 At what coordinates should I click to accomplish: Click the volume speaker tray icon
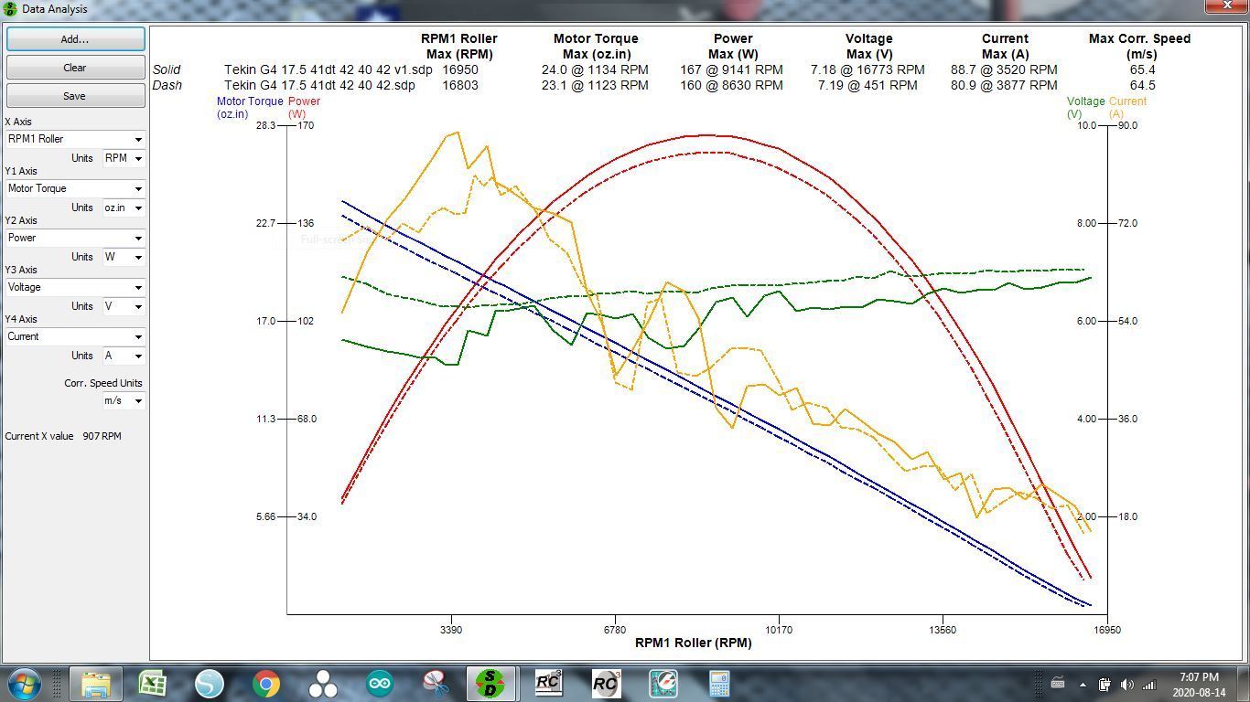tap(1126, 685)
